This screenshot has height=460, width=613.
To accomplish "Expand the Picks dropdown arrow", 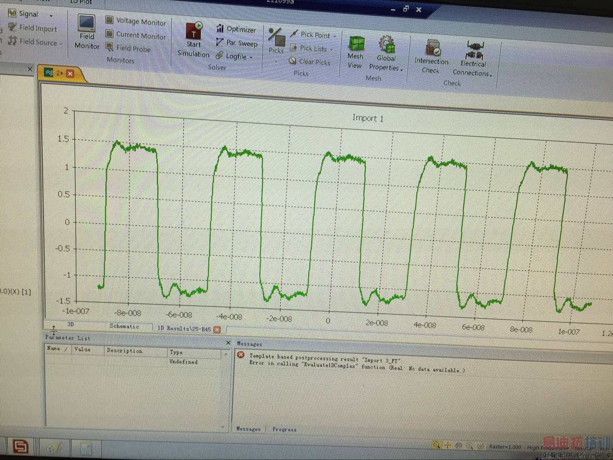I will (276, 62).
